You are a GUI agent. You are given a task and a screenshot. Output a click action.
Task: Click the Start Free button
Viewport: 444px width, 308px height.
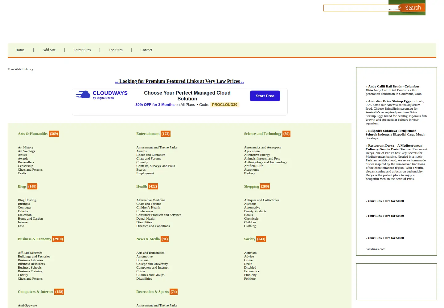(265, 96)
